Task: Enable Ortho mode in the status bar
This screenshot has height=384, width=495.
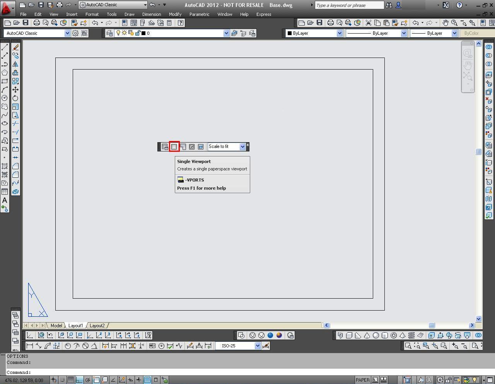Action: tap(79, 380)
